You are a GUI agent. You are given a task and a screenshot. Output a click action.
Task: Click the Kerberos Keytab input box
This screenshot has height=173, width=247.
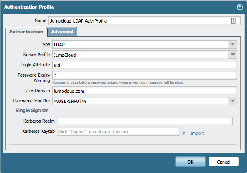coord(118,132)
